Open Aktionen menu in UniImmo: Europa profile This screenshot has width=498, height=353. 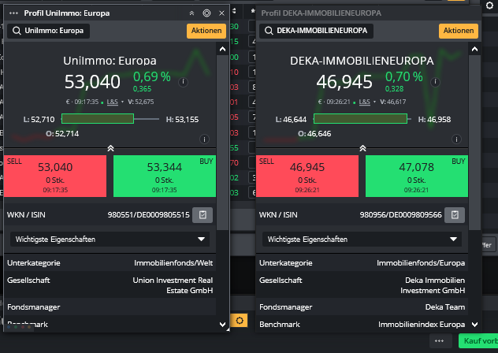[206, 31]
